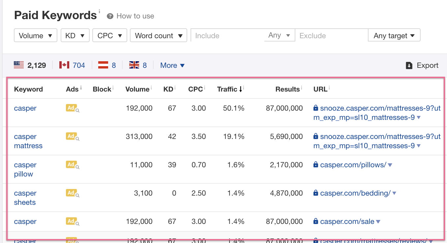The width and height of the screenshot is (447, 243).
Task: Click the Include keywords input field
Action: coord(227,36)
